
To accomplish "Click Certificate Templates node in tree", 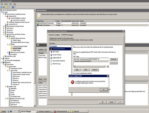I will pos(19,22).
